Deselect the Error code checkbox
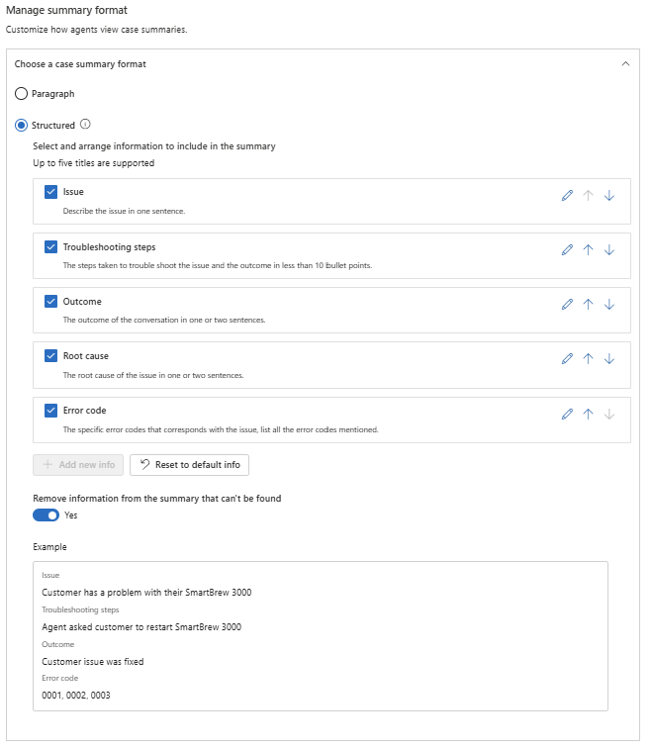The width and height of the screenshot is (653, 748). [x=50, y=410]
